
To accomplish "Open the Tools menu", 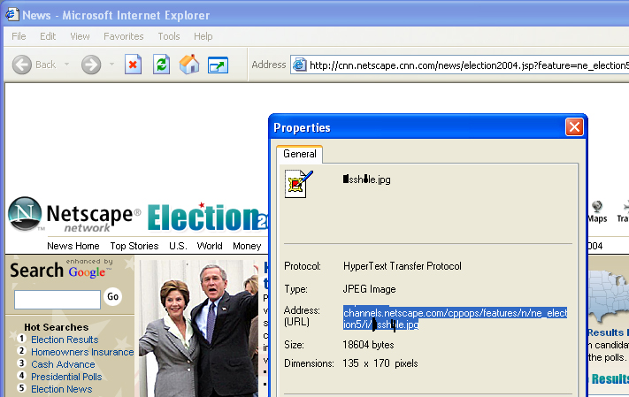I will coord(168,36).
